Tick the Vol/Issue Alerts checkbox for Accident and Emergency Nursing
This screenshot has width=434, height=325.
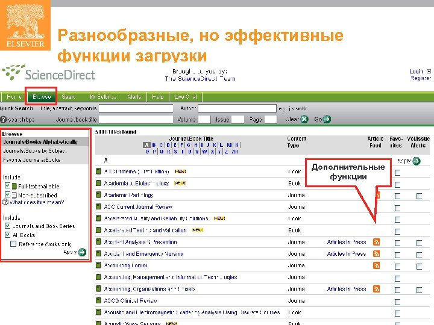[x=419, y=255]
